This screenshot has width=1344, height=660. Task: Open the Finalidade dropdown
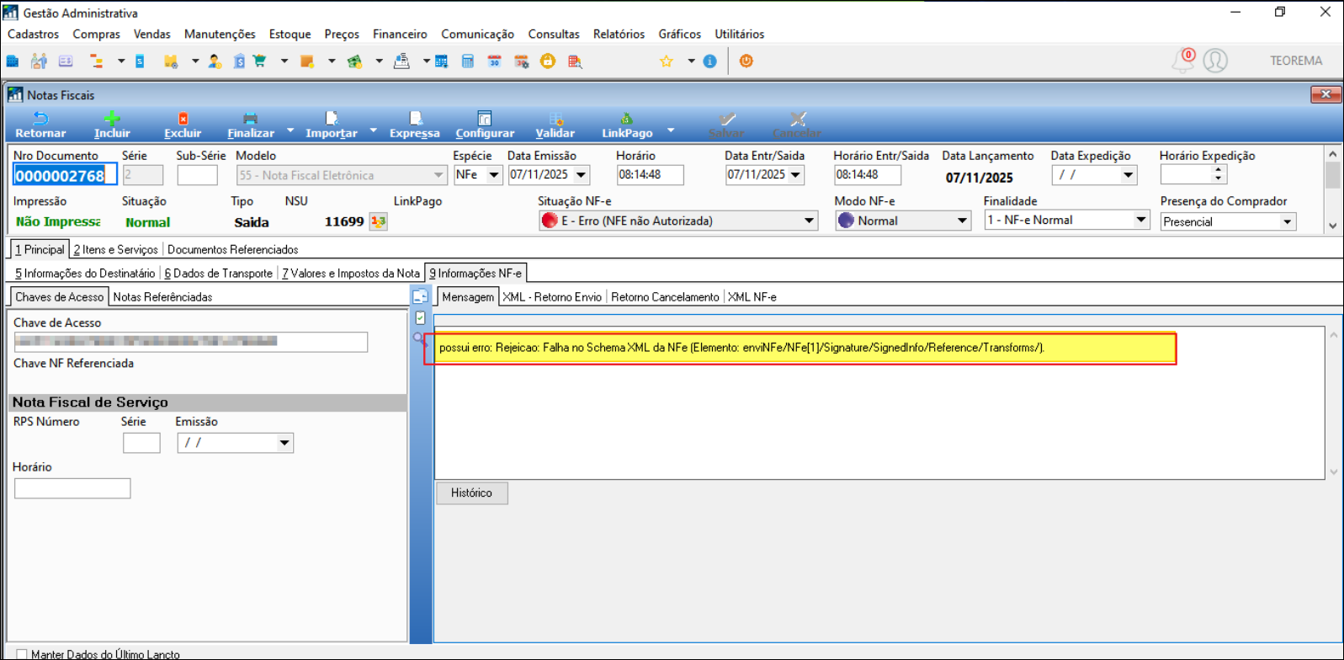(1140, 220)
